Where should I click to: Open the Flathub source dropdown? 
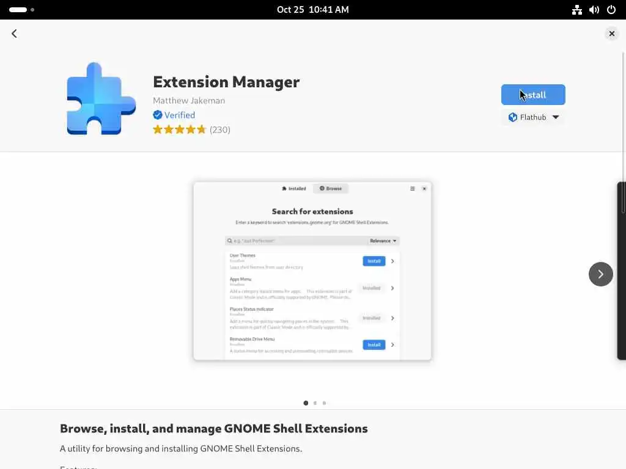533,117
